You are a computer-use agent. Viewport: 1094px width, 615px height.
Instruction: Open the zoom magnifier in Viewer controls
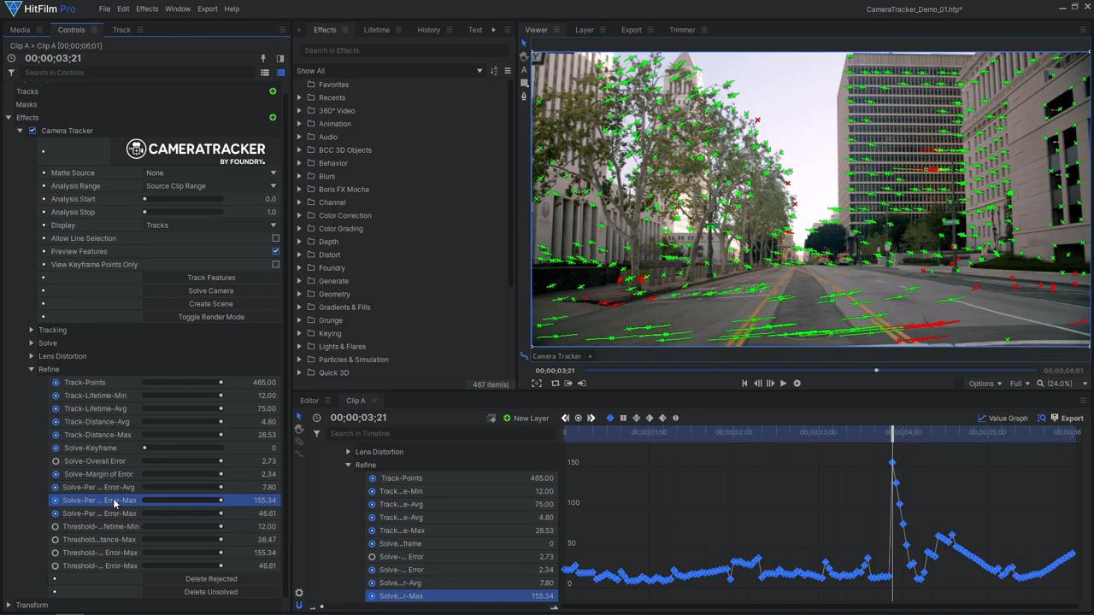[1040, 384]
